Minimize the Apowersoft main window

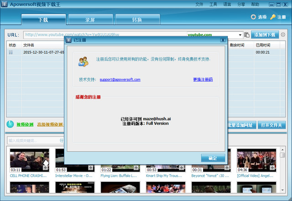pos(272,5)
